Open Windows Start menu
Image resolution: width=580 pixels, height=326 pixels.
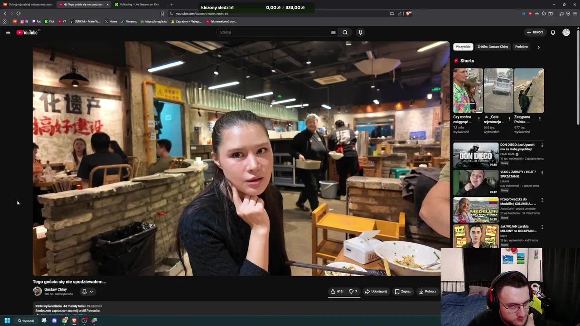(7, 321)
